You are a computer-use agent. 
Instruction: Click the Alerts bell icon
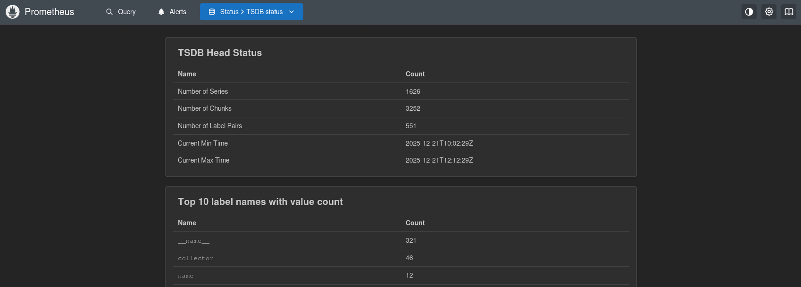coord(161,12)
